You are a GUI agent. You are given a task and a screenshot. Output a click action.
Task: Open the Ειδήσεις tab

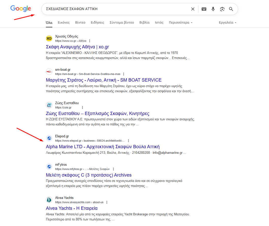click(x=97, y=23)
